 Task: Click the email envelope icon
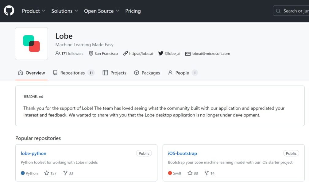pyautogui.click(x=188, y=54)
